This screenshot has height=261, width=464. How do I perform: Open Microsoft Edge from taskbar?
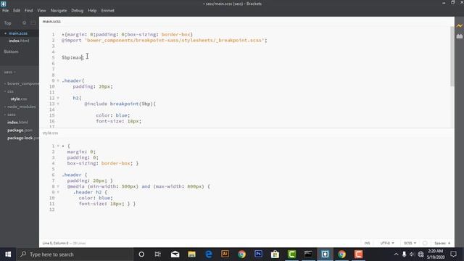pyautogui.click(x=209, y=254)
